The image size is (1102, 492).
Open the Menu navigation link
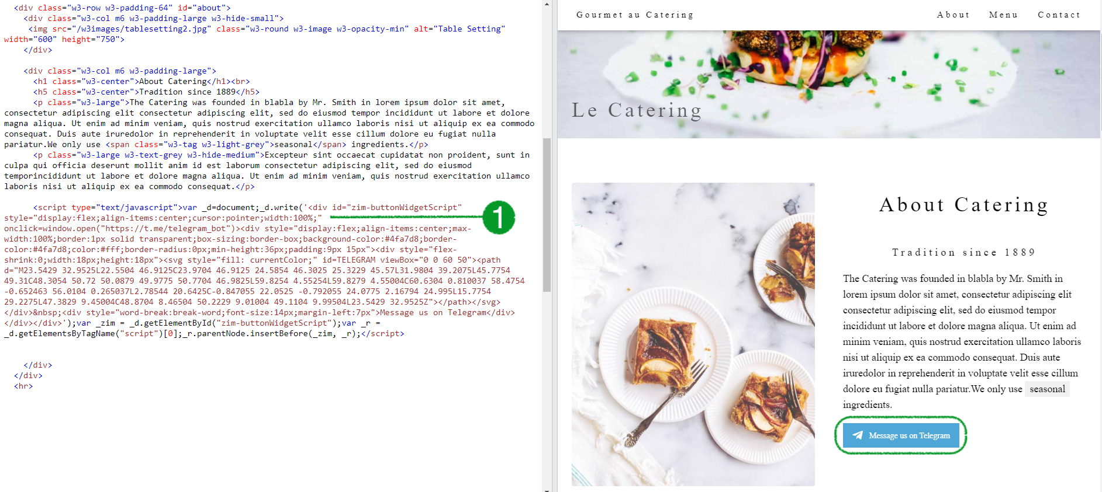pyautogui.click(x=1003, y=15)
